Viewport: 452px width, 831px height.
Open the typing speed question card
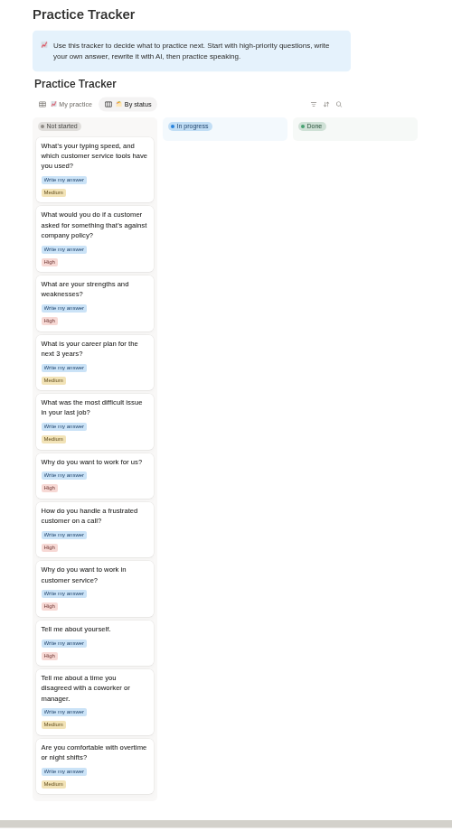coord(95,170)
